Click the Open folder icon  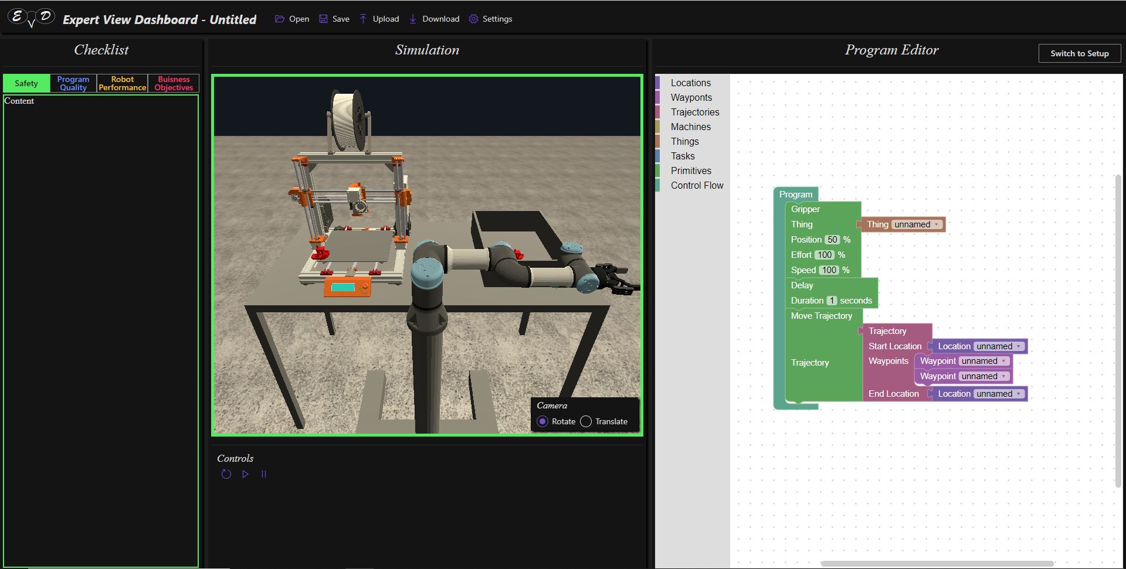point(280,19)
